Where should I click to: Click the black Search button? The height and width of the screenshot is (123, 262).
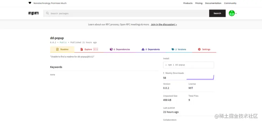click(217, 13)
